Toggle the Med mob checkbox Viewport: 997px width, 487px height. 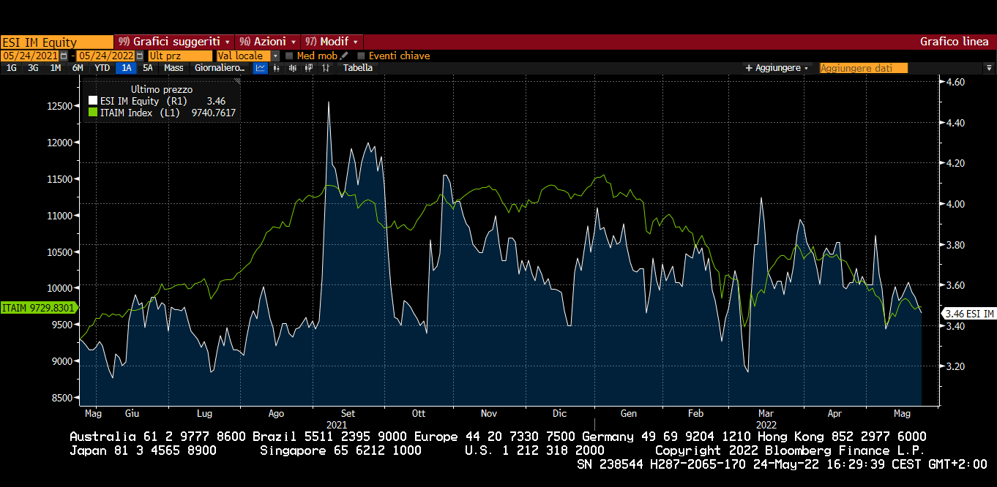[x=290, y=56]
